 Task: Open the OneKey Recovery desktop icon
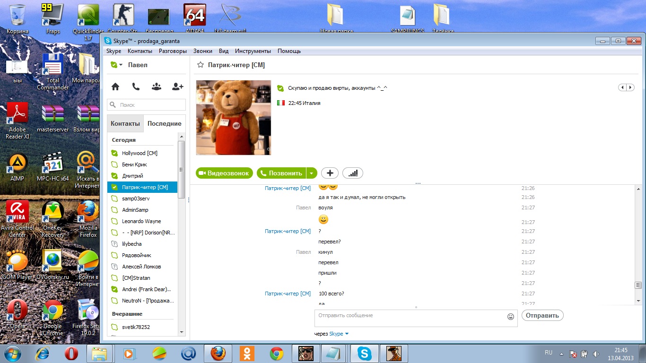point(53,218)
